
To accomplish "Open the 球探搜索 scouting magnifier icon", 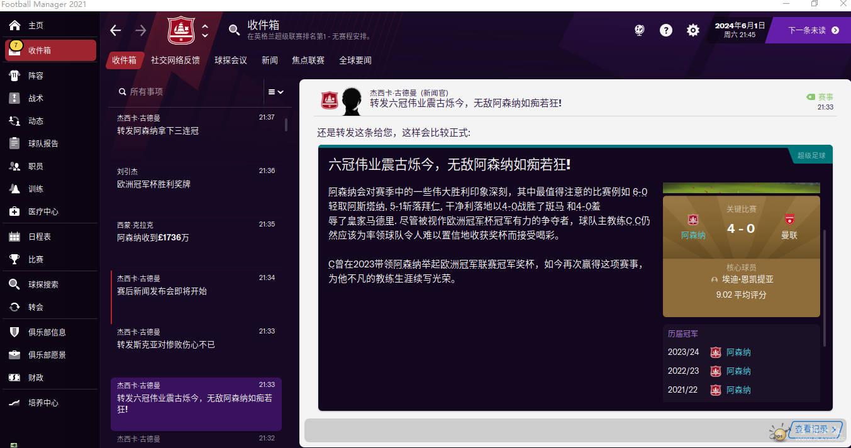I will tap(14, 284).
